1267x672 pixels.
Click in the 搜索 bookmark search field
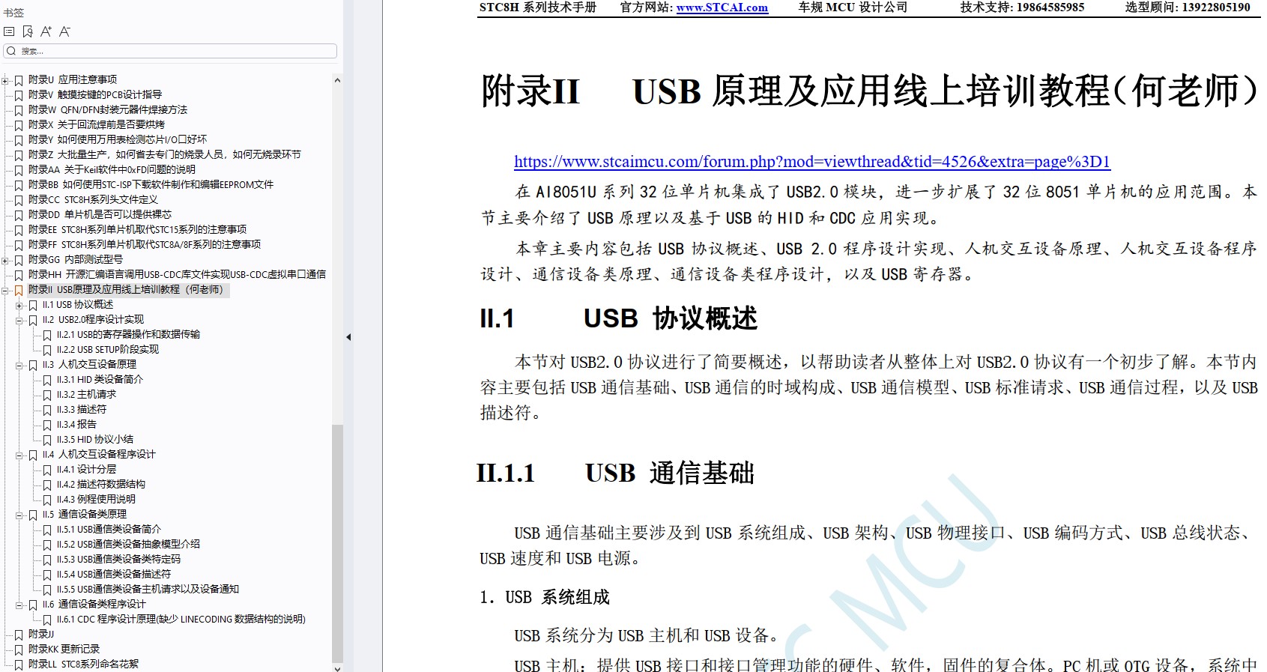tap(170, 51)
